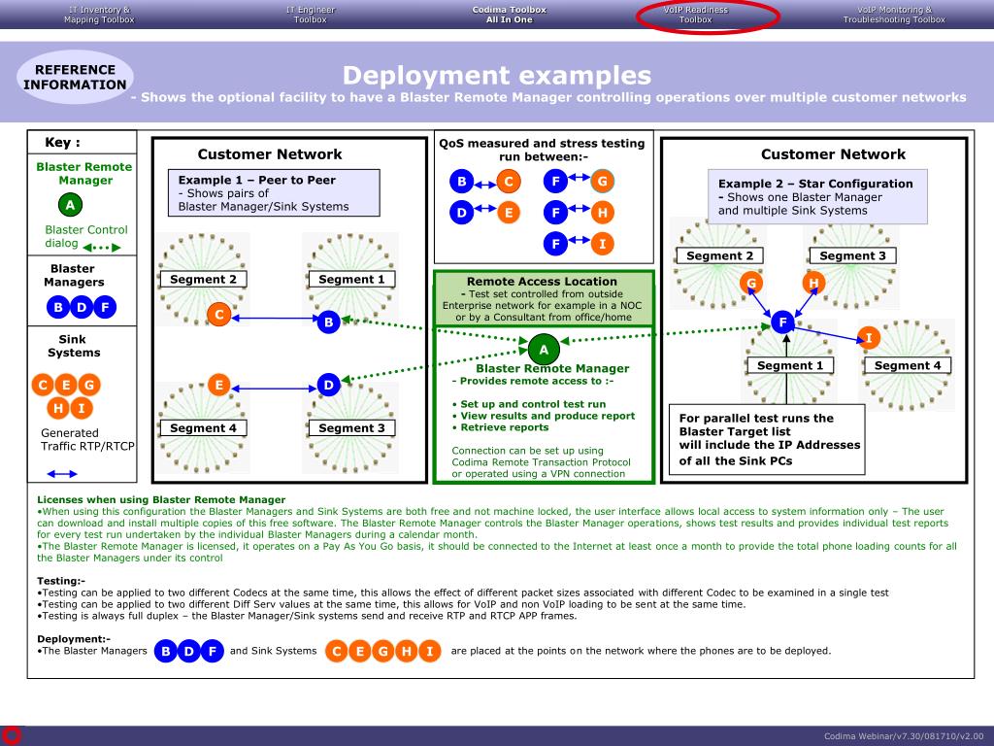
Task: Click the Segment 1 label in Example 2 Star Configuration
Action: [790, 365]
